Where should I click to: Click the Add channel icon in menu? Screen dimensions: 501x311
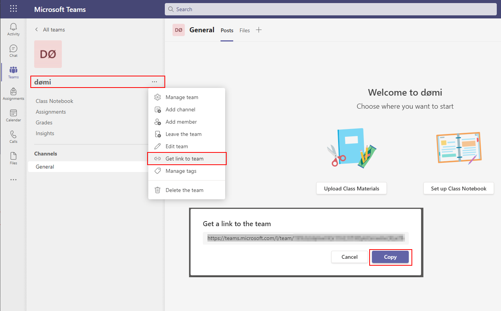(x=158, y=109)
